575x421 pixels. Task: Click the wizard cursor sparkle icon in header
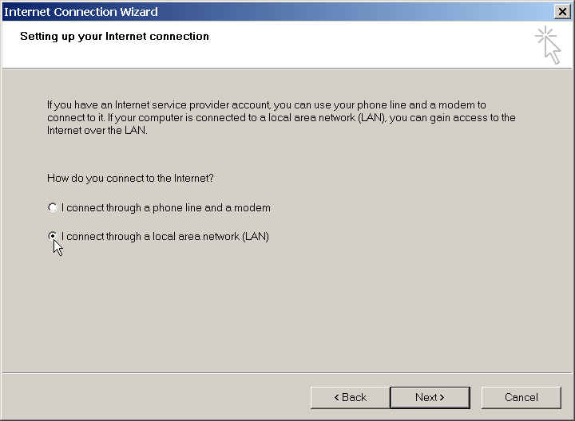(548, 45)
